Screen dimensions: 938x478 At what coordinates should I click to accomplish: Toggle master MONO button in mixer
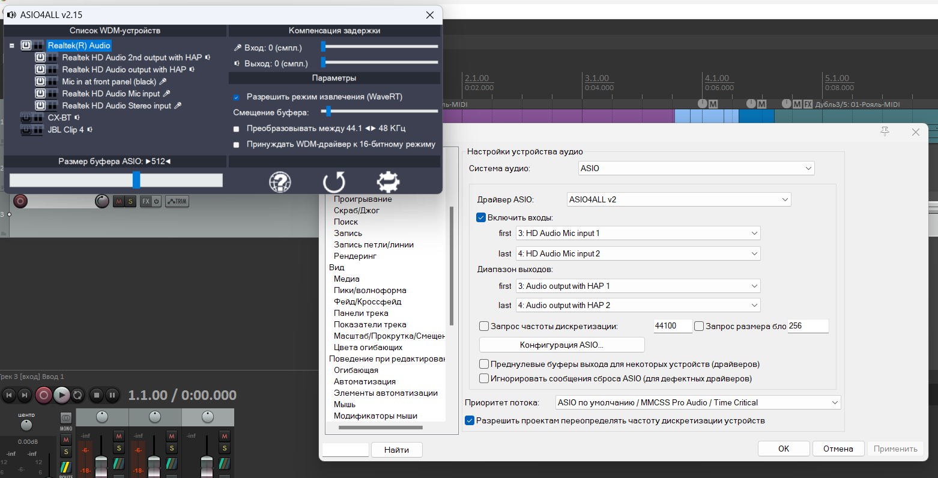(66, 419)
